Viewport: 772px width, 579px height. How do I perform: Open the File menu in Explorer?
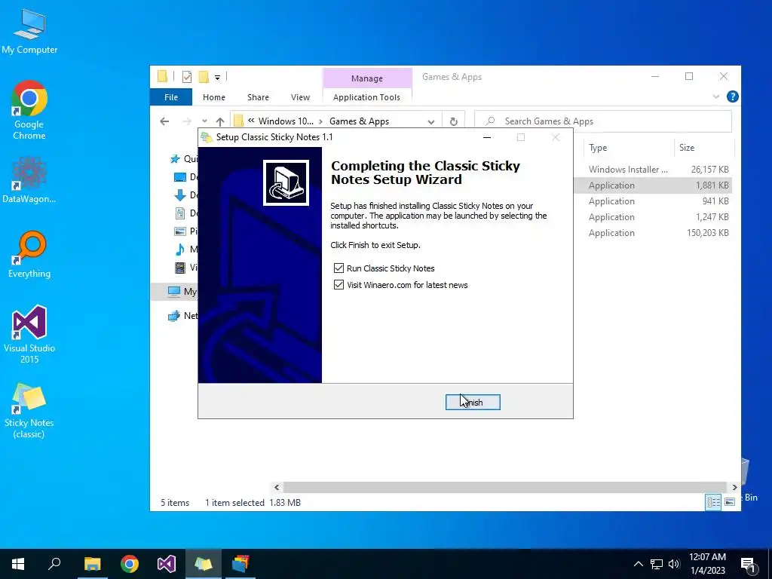[171, 97]
